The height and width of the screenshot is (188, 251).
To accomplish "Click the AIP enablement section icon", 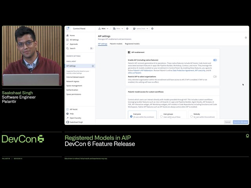I will (129, 52).
